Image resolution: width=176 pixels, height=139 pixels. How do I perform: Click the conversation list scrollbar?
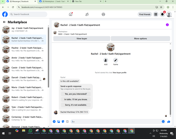coord(48,57)
